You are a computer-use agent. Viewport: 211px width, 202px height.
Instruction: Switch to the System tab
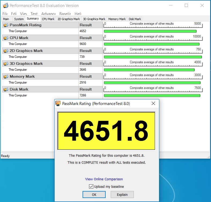coord(19,19)
